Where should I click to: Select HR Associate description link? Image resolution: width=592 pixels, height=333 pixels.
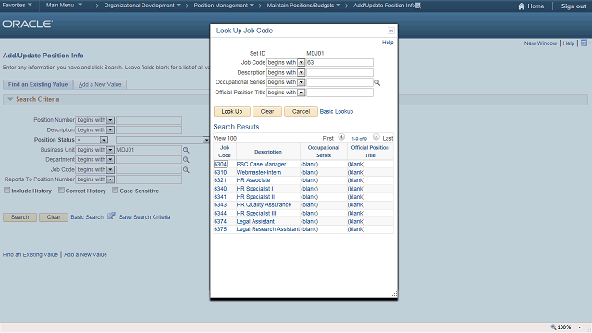[253, 180]
